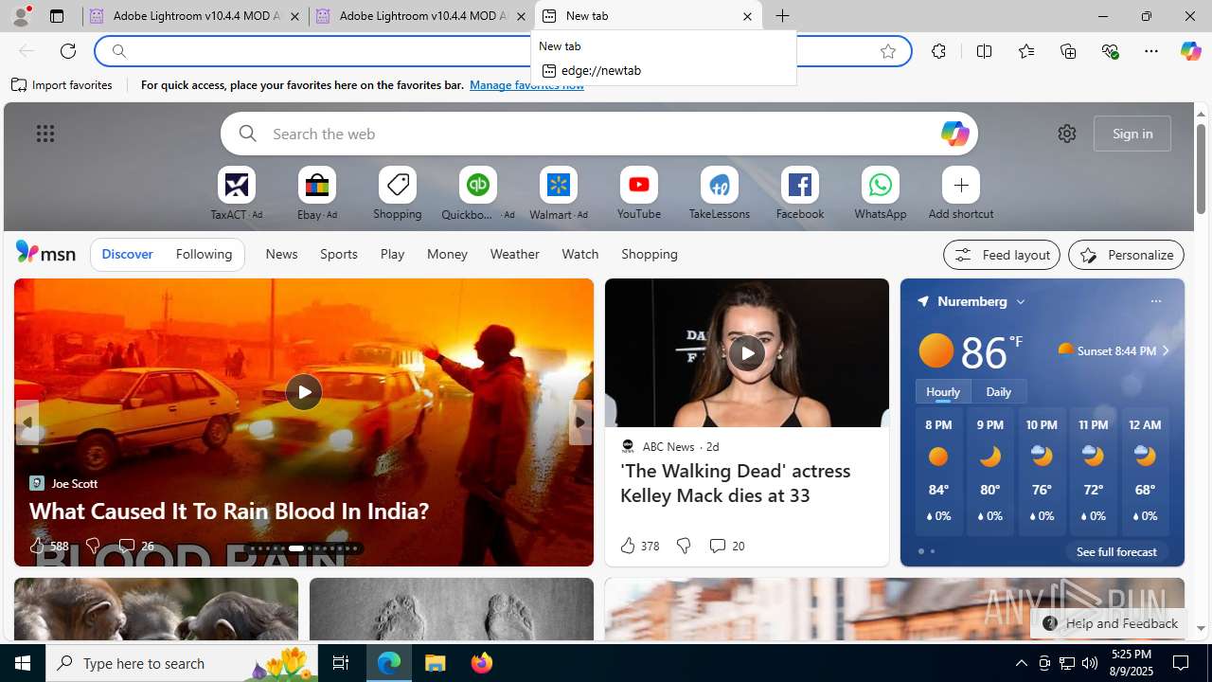Image resolution: width=1212 pixels, height=682 pixels.
Task: Open Walmart shortcut tile
Action: [x=559, y=194]
